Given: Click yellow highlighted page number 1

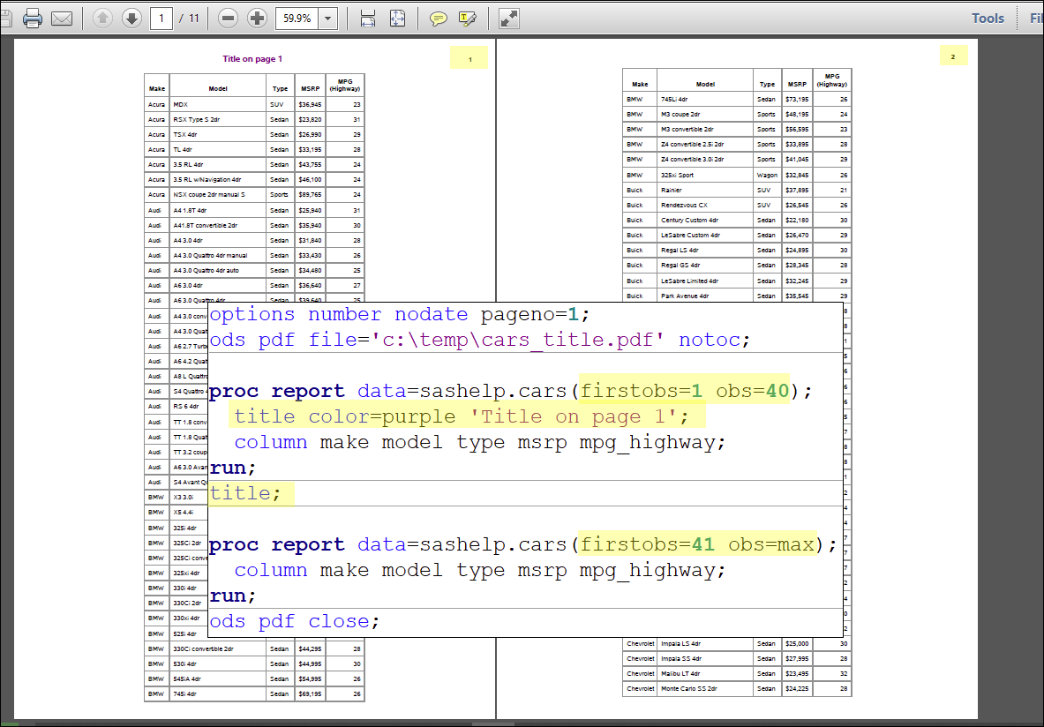Looking at the screenshot, I should [469, 58].
